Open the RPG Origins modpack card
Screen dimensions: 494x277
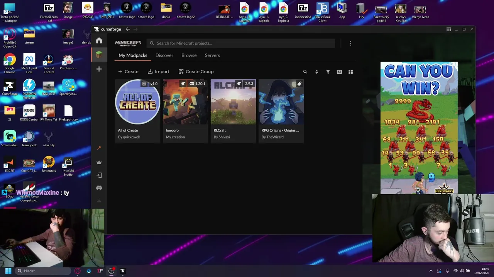(281, 111)
